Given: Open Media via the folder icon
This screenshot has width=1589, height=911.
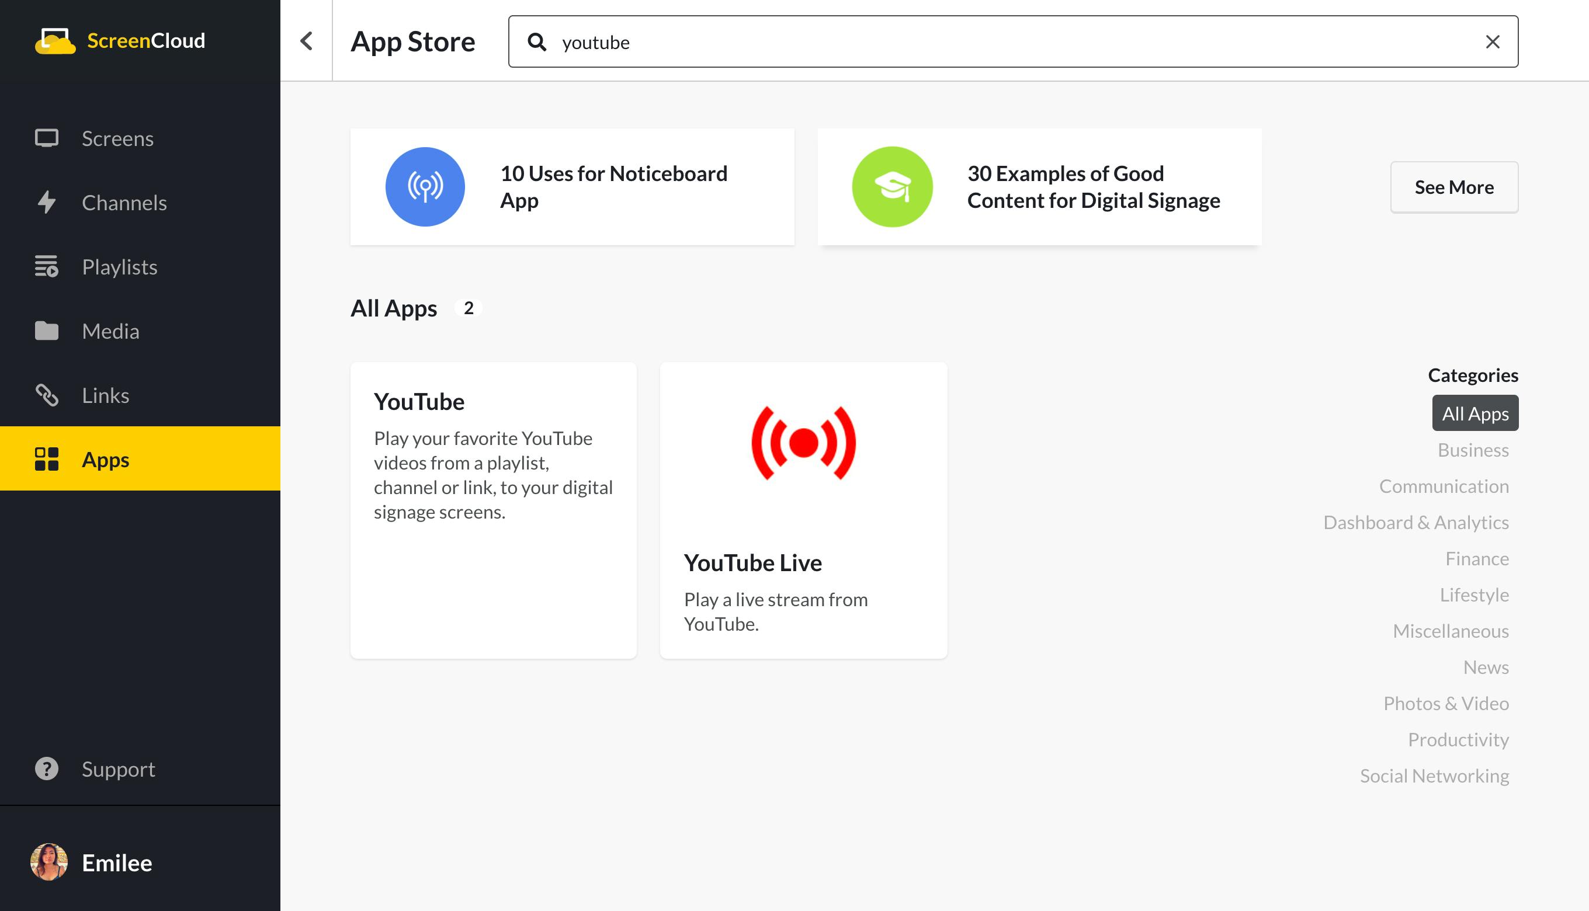Looking at the screenshot, I should (46, 331).
